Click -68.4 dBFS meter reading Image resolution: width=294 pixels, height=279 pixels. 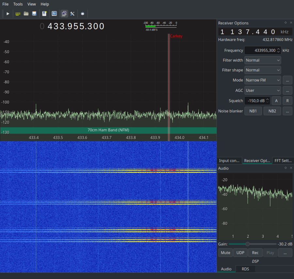(152, 30)
